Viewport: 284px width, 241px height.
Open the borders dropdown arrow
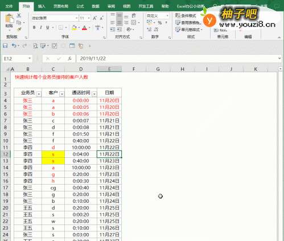click(x=66, y=28)
